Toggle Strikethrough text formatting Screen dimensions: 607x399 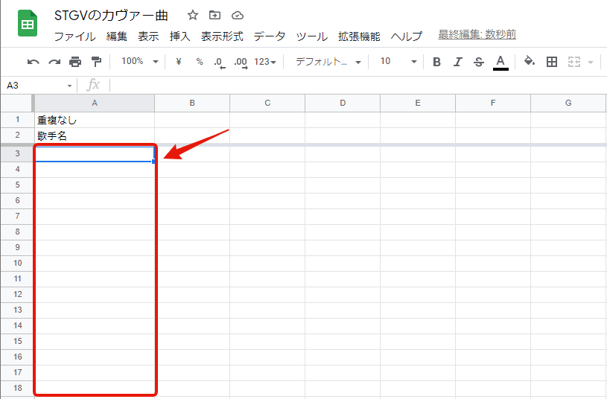(479, 62)
